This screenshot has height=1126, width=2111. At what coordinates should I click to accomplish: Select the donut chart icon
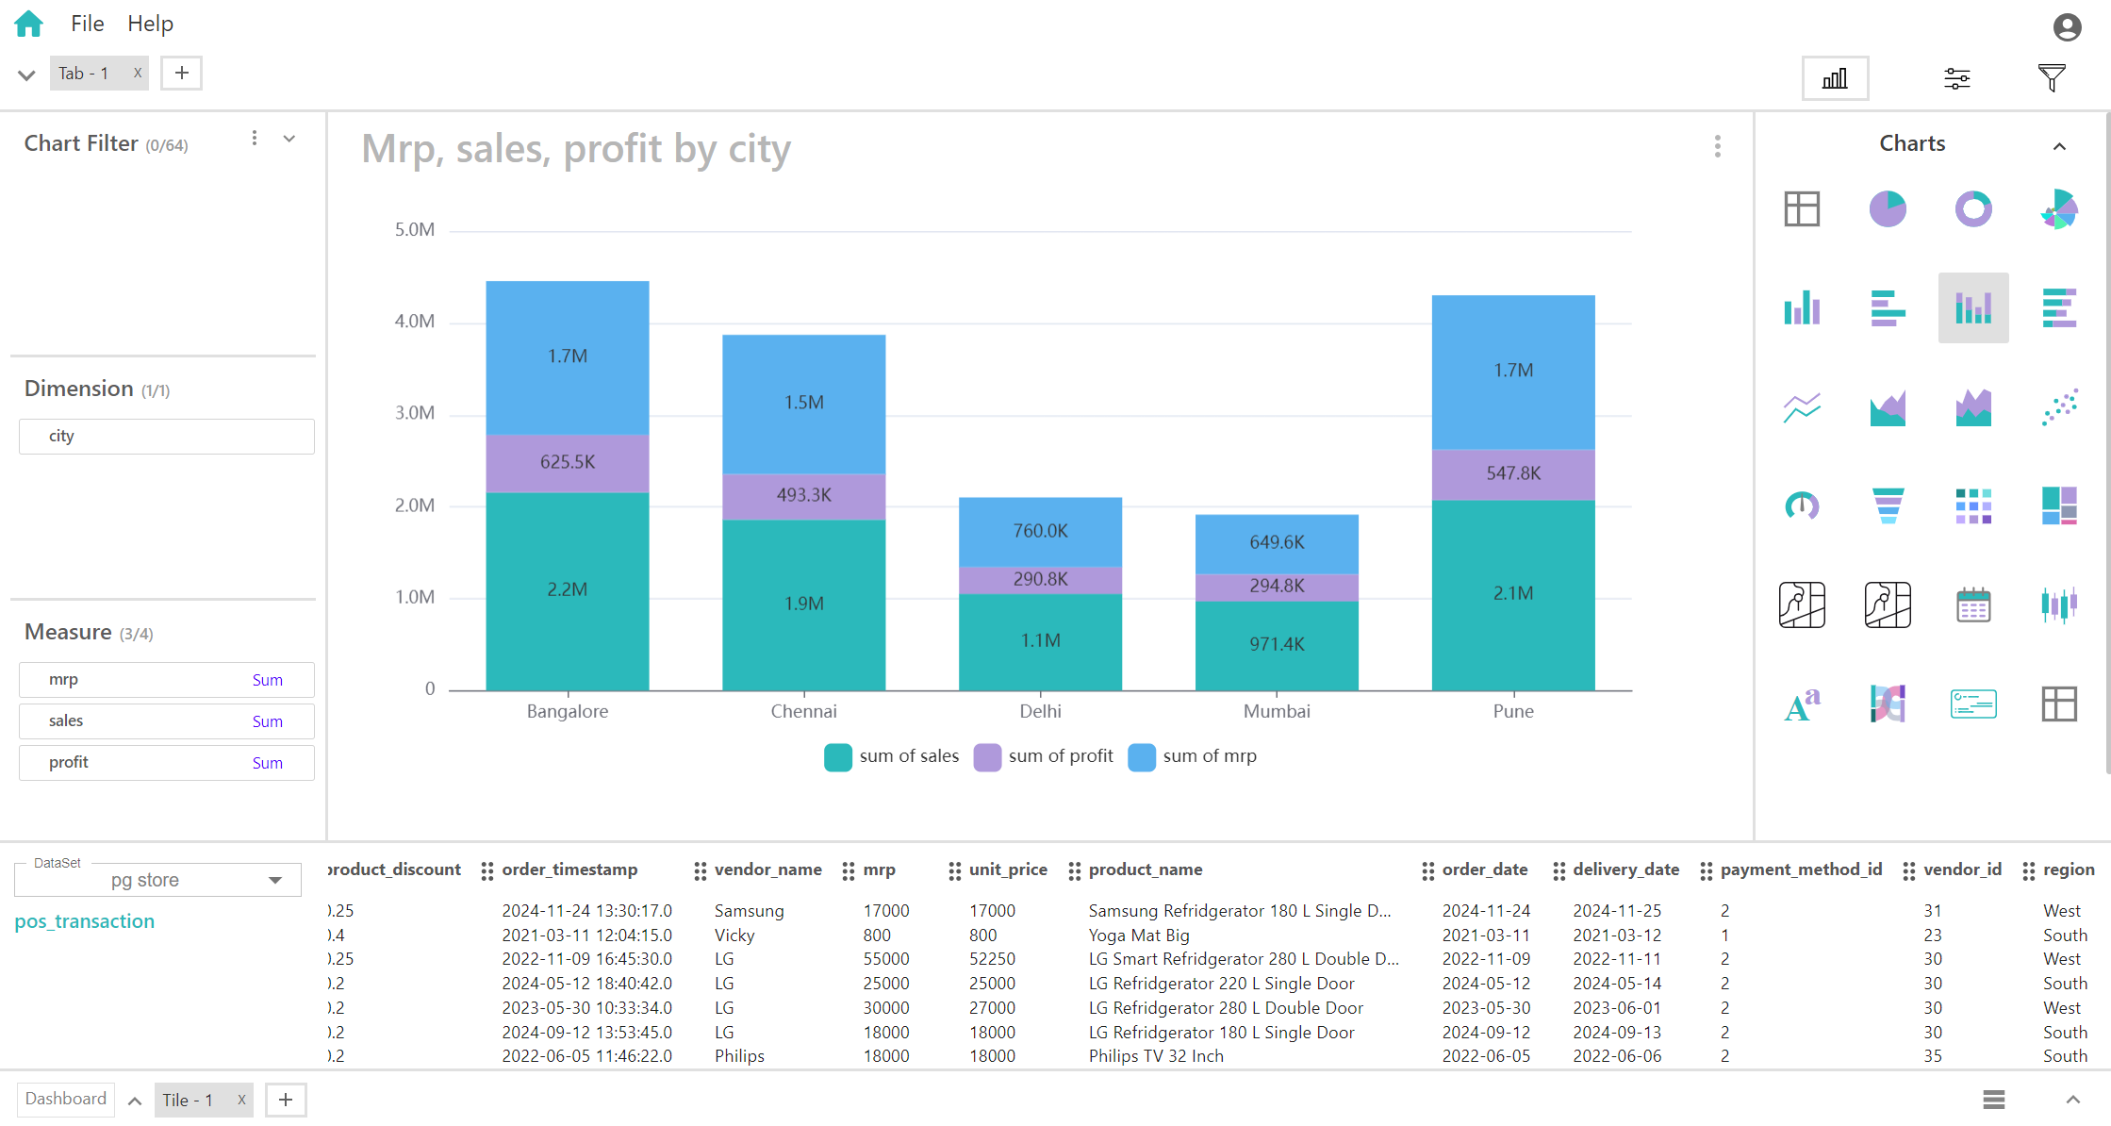pyautogui.click(x=1973, y=209)
